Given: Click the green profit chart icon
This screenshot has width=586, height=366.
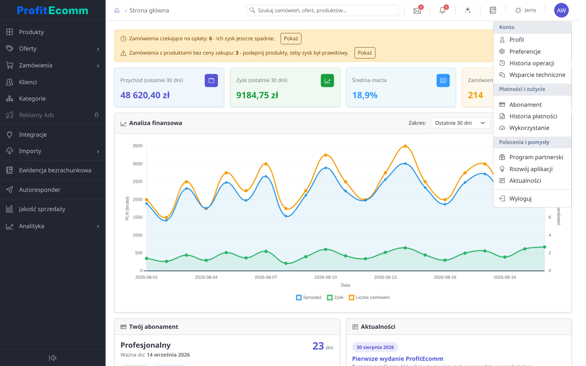Looking at the screenshot, I should point(327,81).
